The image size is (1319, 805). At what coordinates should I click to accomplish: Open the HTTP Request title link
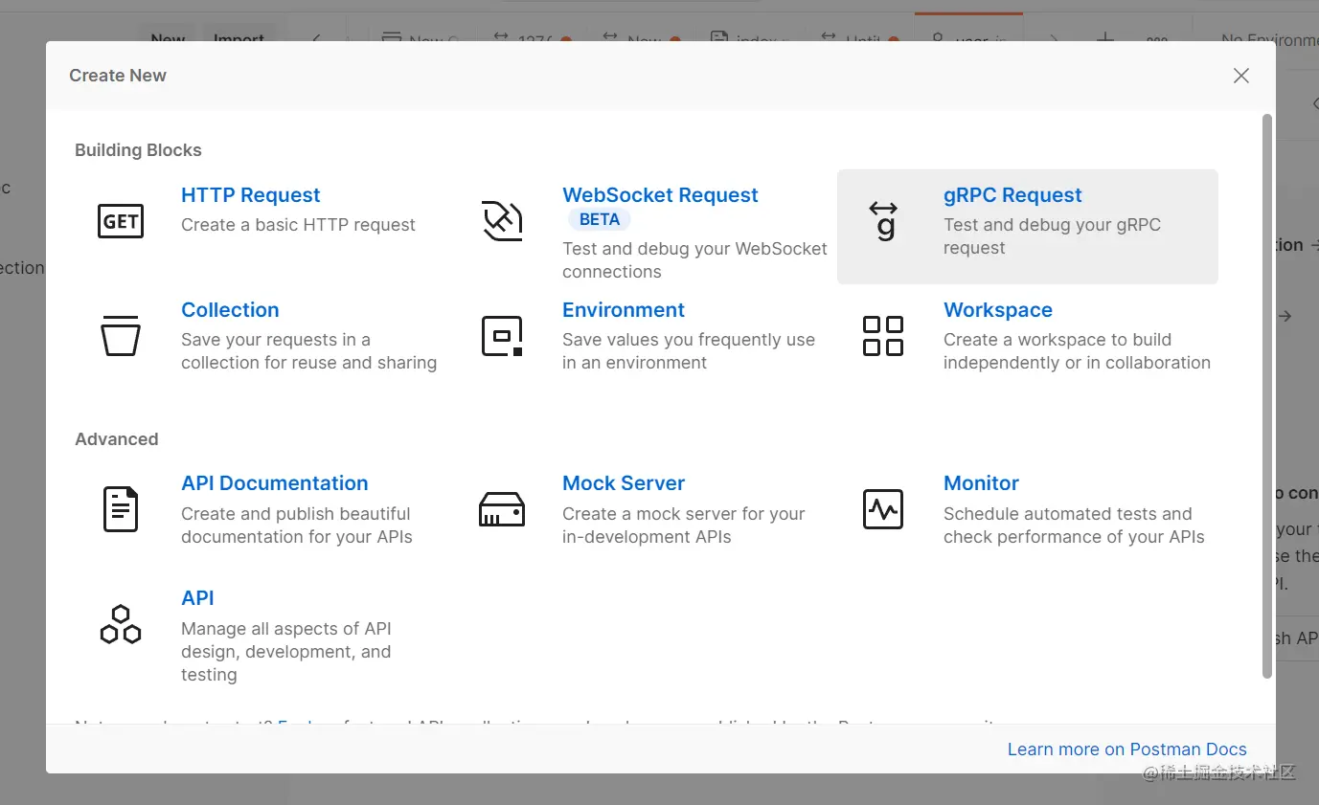(251, 195)
